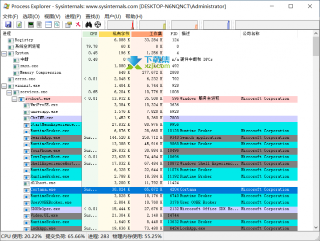320x241 pixels.
Task: Sort by the 私有字节 column header
Action: (x=114, y=33)
